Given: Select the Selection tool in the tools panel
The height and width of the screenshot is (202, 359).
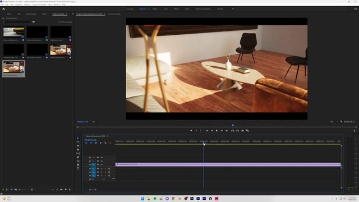Looking at the screenshot, I should [78, 138].
